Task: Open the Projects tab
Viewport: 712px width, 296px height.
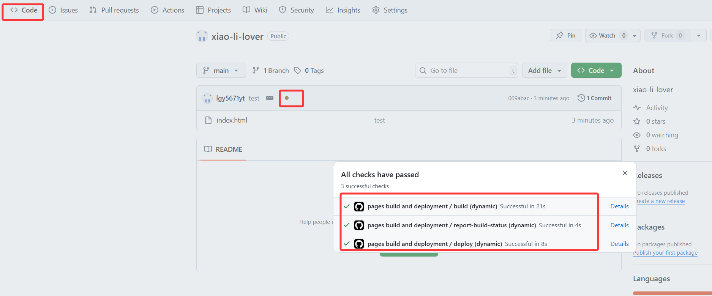Action: [x=213, y=10]
